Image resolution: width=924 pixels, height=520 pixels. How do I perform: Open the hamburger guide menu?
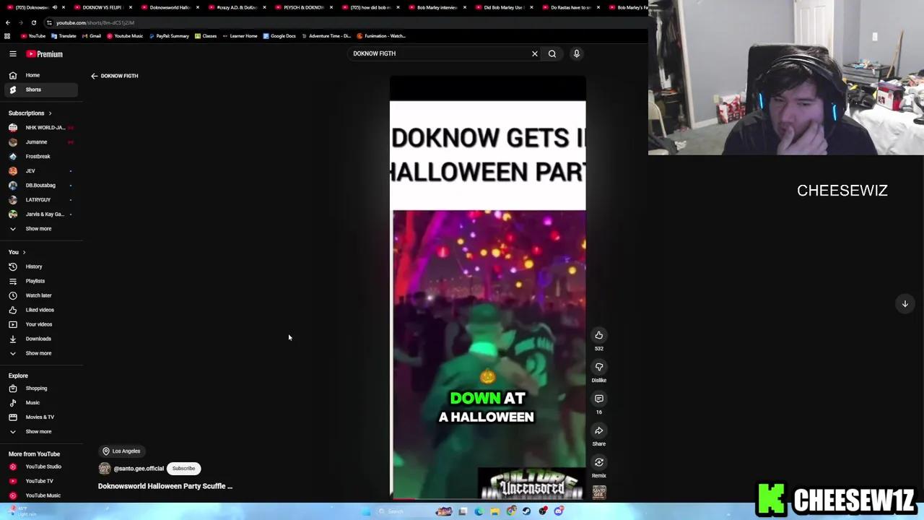pos(12,53)
